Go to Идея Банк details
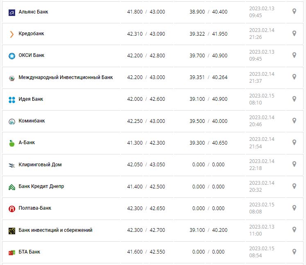The height and width of the screenshot is (265, 306). pyautogui.click(x=31, y=99)
